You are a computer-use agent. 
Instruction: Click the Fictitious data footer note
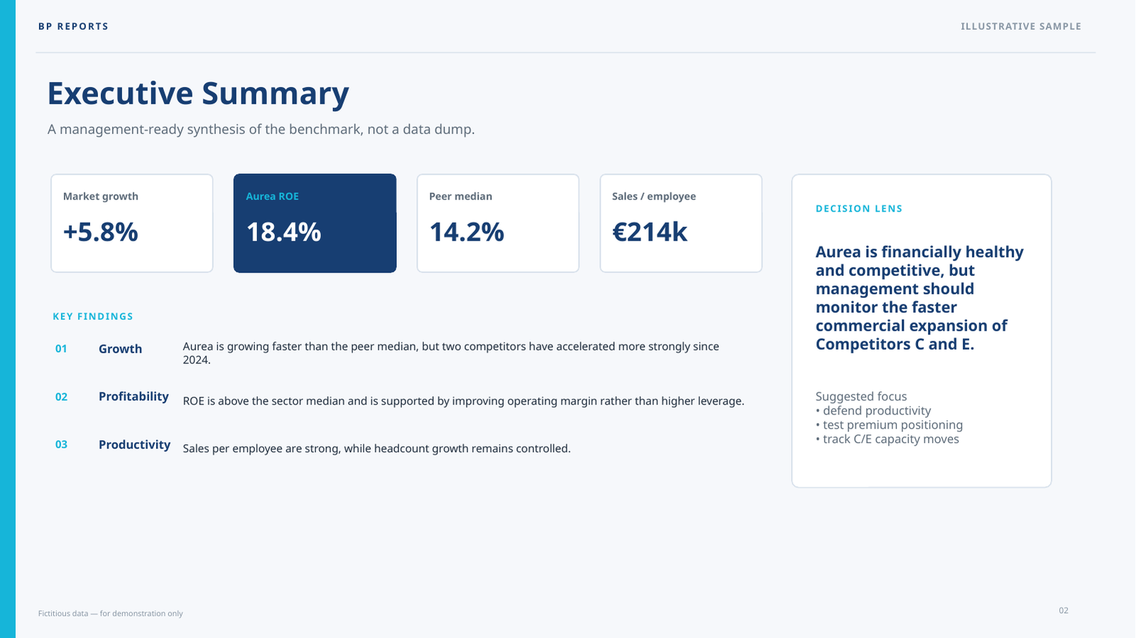click(x=111, y=613)
